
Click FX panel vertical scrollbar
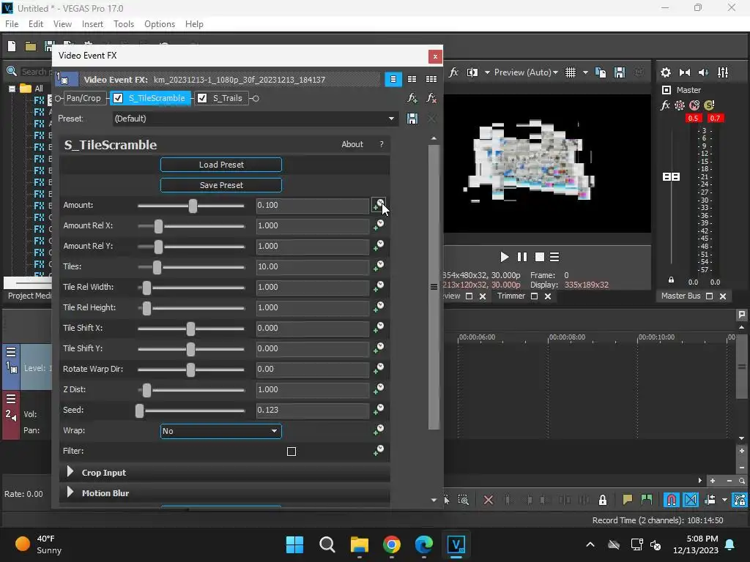coord(434,287)
